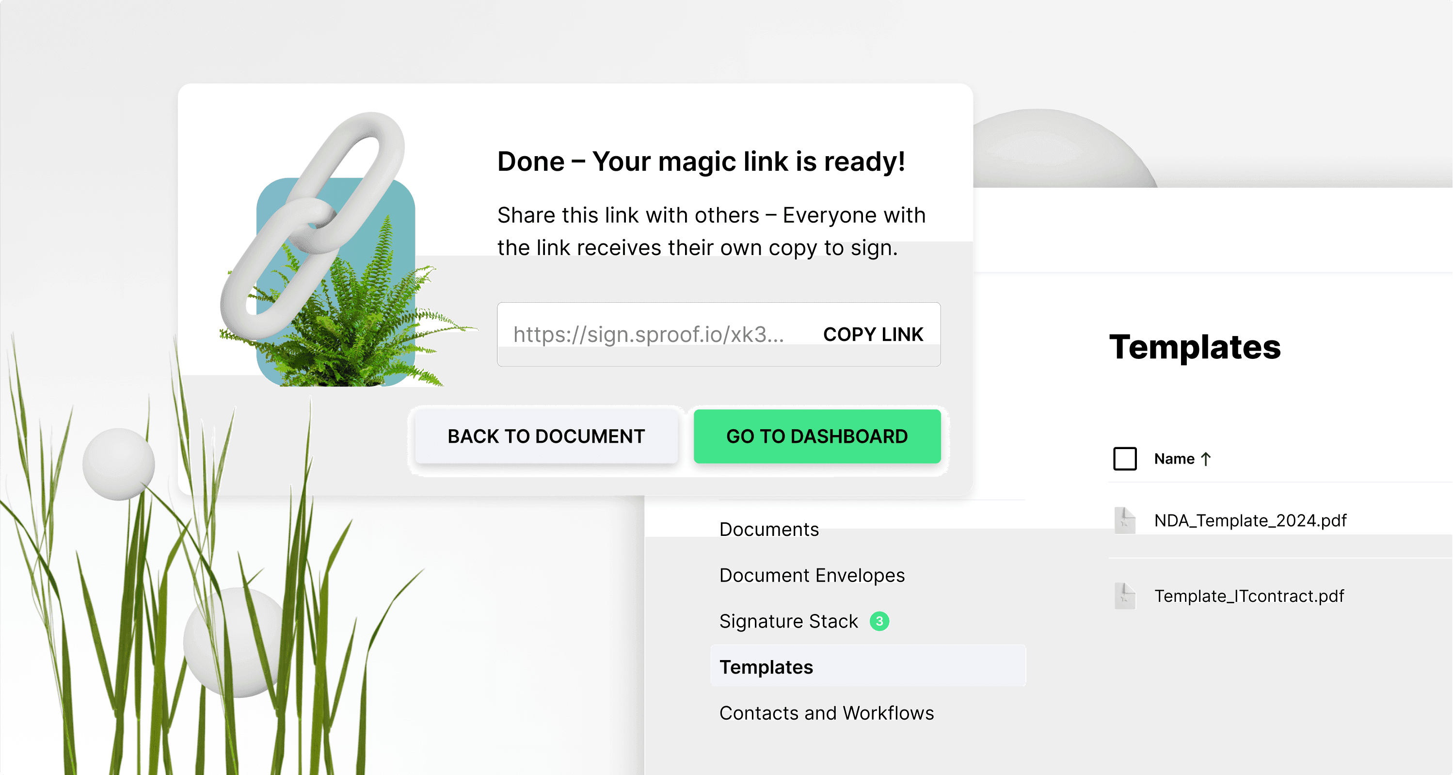1453x775 pixels.
Task: Click BACK TO DOCUMENT button
Action: click(x=546, y=436)
